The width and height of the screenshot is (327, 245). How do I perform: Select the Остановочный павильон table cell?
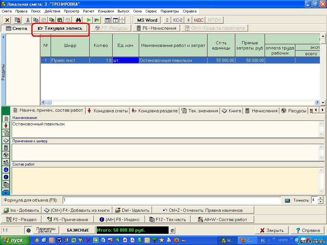click(x=173, y=60)
